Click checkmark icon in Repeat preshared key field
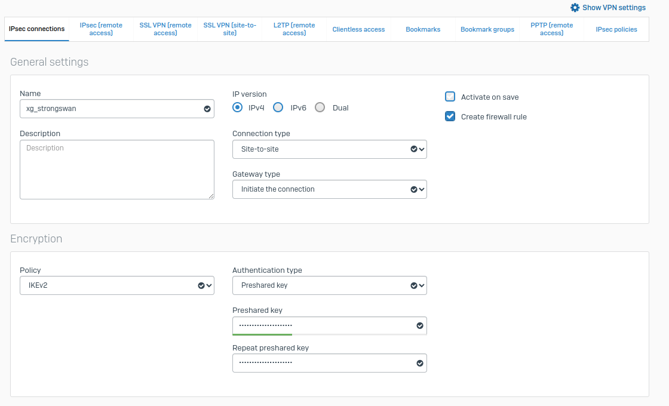The height and width of the screenshot is (406, 669). [x=420, y=363]
